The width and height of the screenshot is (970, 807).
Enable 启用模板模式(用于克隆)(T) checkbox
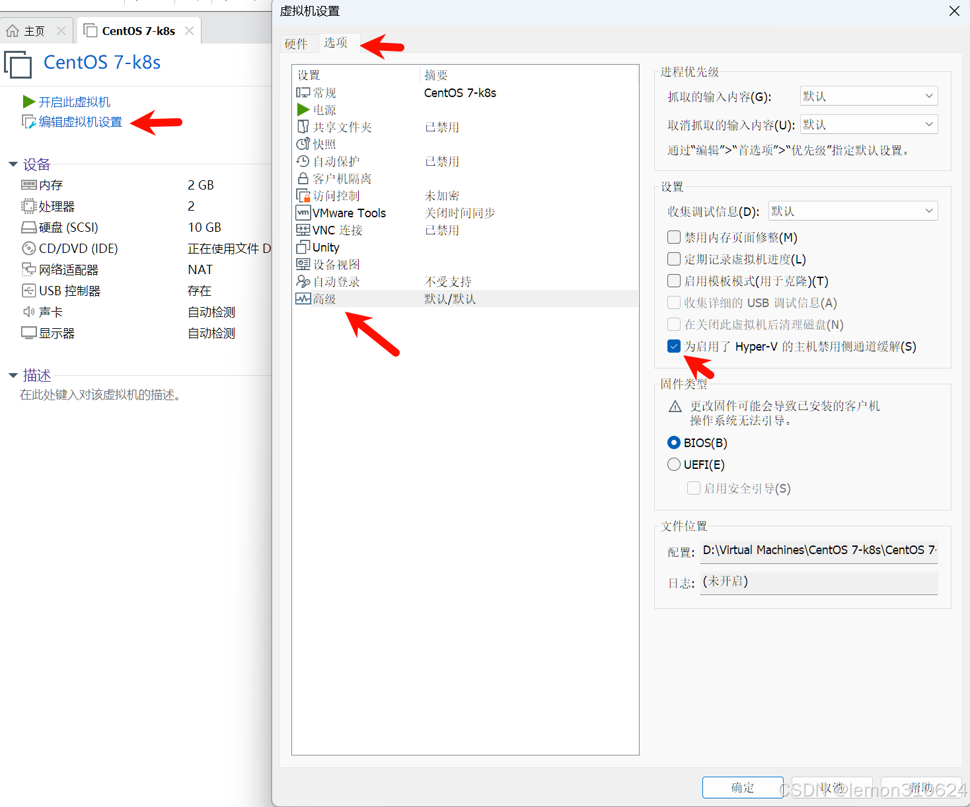[x=674, y=281]
